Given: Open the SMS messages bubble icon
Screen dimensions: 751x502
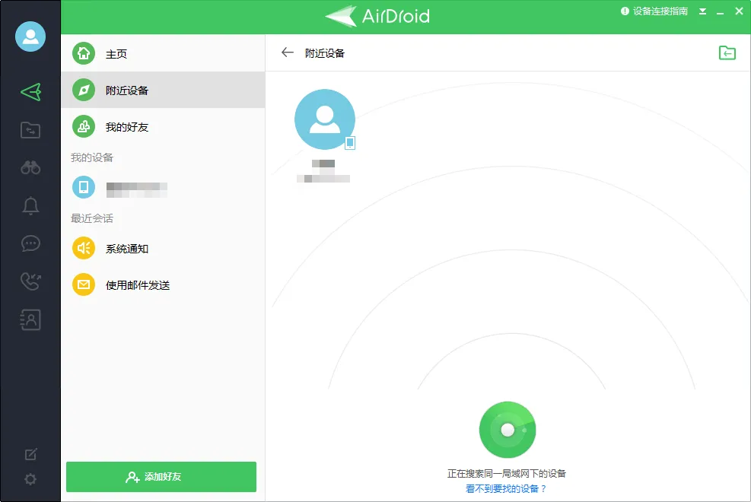Looking at the screenshot, I should [30, 243].
